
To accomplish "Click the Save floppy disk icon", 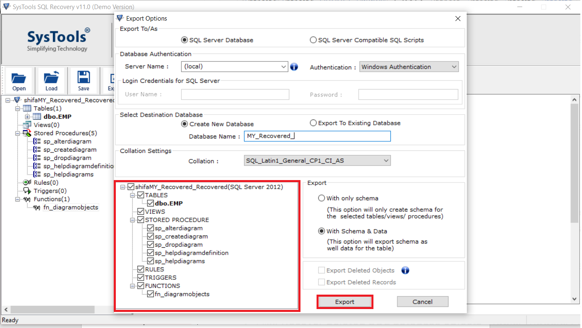I will [84, 77].
